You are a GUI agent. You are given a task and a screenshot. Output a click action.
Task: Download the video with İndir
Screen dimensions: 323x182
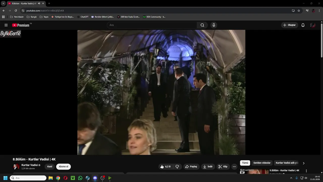(208, 167)
